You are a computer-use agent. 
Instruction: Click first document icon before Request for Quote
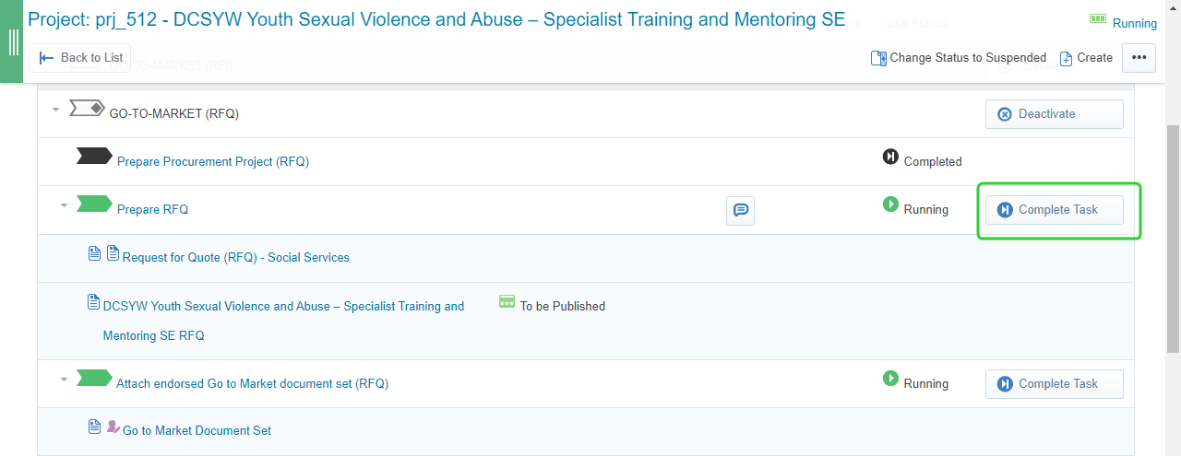94,253
